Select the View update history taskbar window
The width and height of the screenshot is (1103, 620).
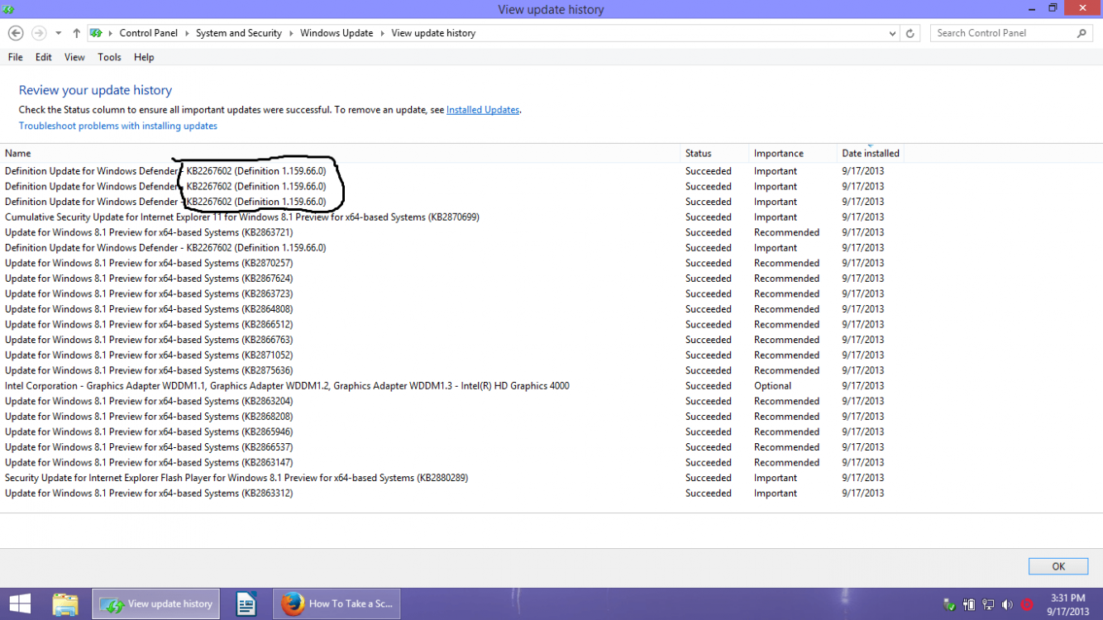[x=155, y=603]
